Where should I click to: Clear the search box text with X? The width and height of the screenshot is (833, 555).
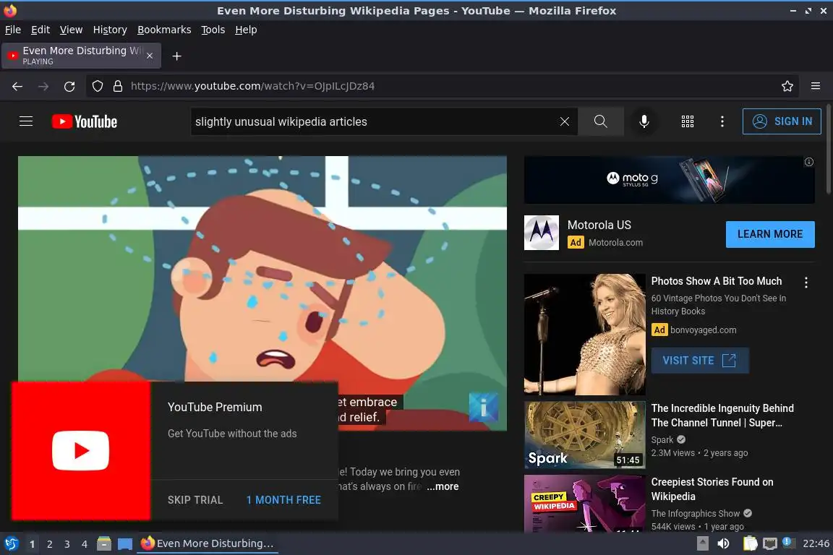point(565,121)
